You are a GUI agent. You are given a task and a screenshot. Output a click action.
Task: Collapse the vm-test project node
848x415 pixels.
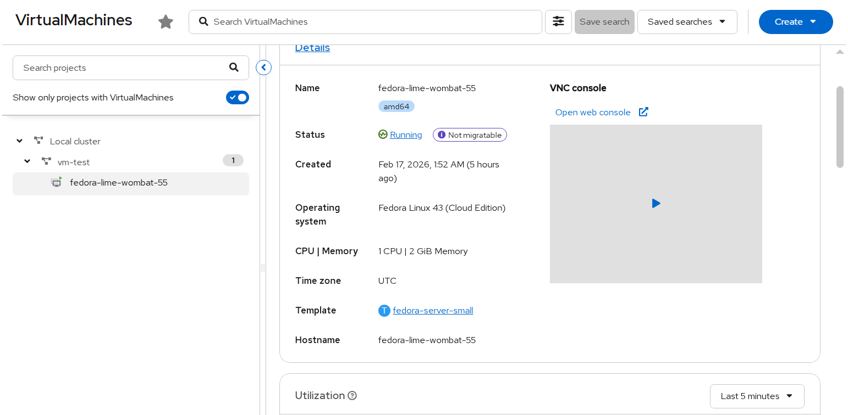point(27,162)
